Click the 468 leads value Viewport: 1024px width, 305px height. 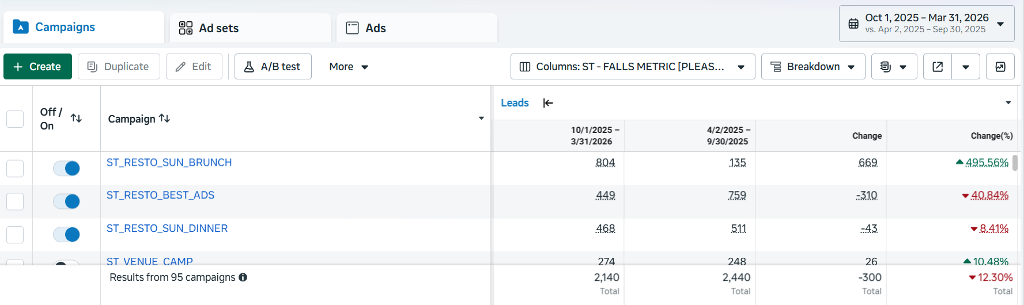tap(605, 229)
